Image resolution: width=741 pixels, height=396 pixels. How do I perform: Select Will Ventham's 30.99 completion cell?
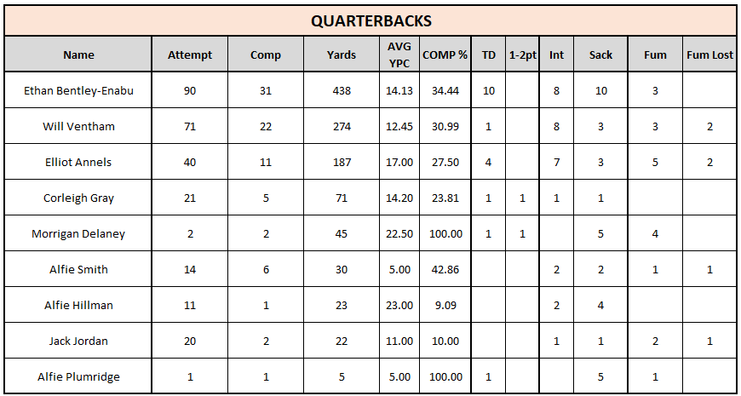click(x=445, y=127)
